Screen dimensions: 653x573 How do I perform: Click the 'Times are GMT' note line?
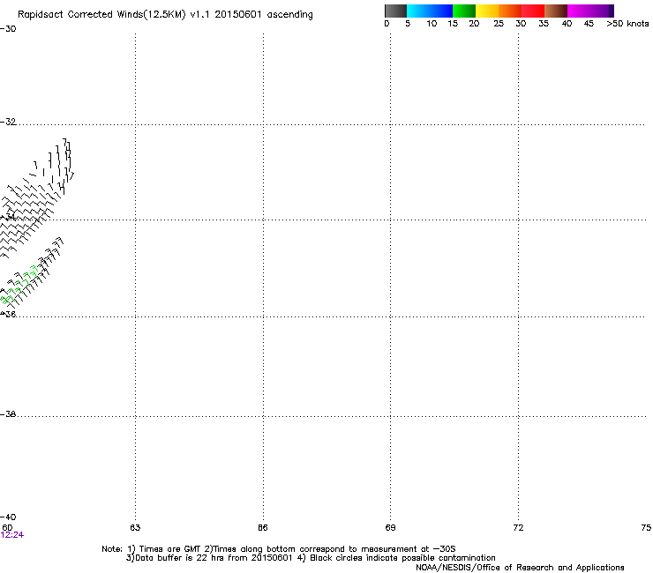pos(279,549)
